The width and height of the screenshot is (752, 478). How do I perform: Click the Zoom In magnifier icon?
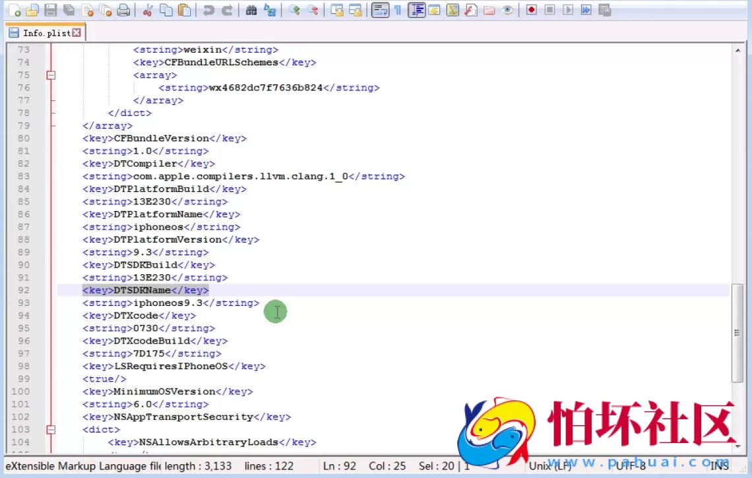click(x=294, y=10)
